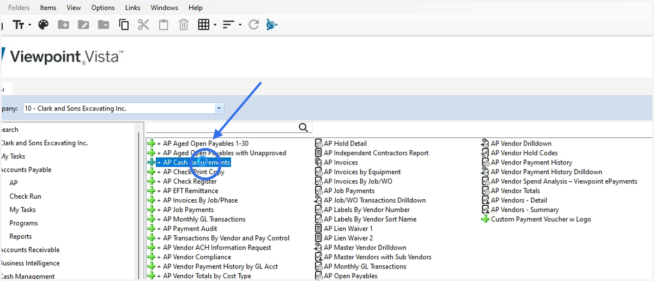
Task: Click the grid view toolbar icon
Action: (x=204, y=25)
